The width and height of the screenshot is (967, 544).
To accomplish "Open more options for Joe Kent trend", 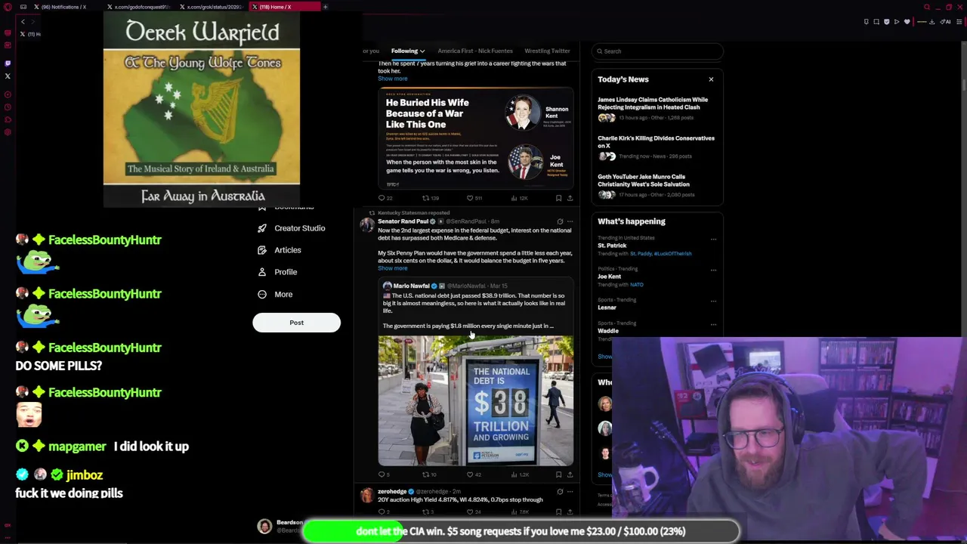I will coord(713,270).
